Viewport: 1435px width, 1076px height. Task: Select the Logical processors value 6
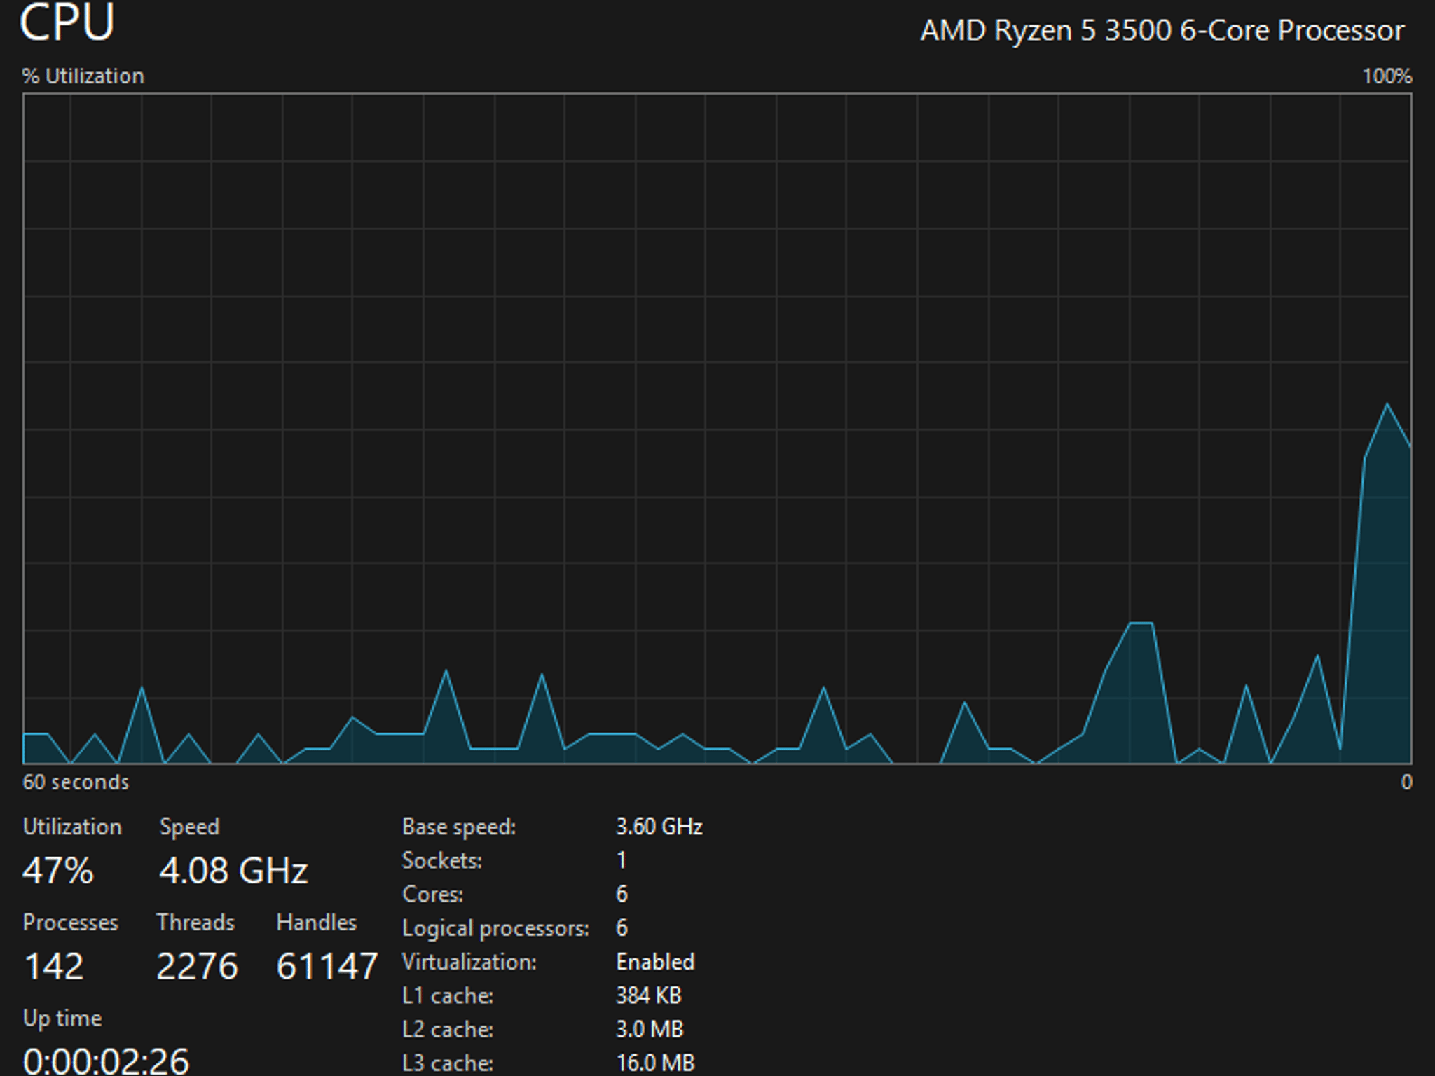tap(622, 928)
